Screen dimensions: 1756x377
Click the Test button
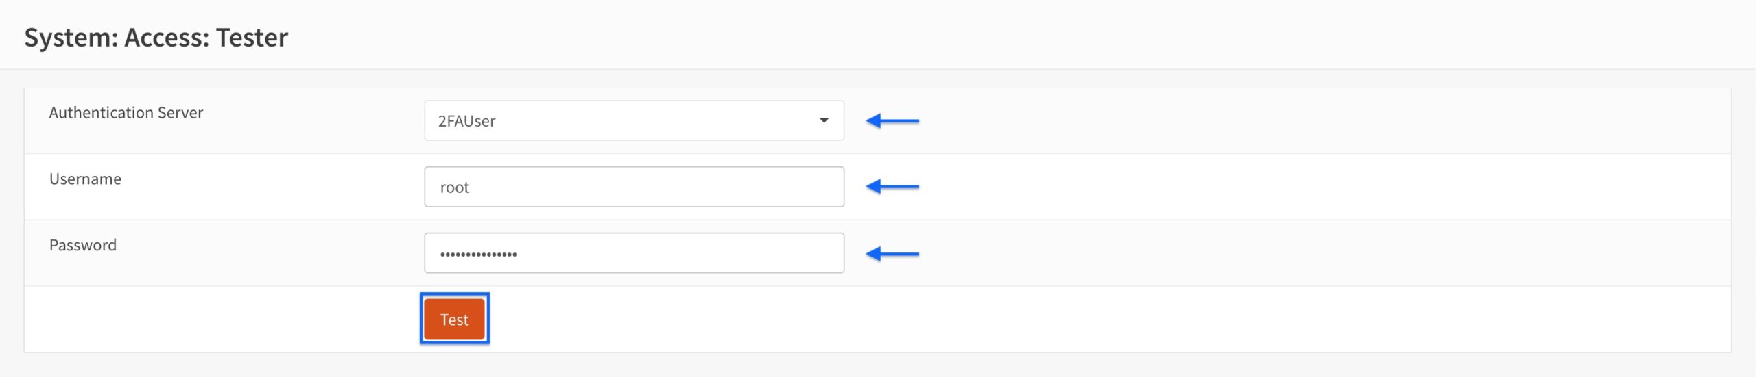(x=454, y=319)
